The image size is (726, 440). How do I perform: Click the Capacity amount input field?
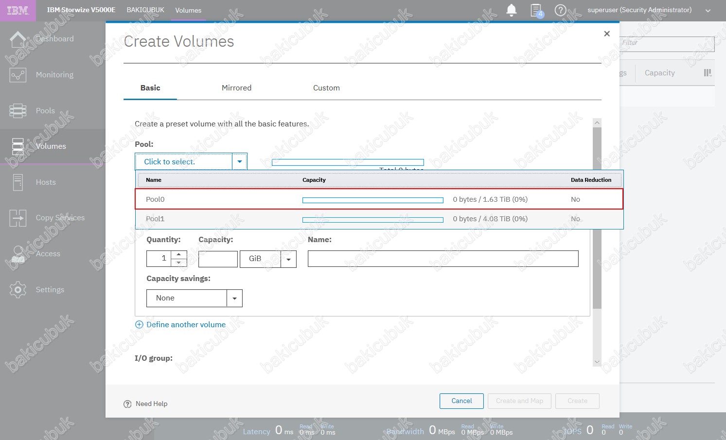tap(218, 259)
